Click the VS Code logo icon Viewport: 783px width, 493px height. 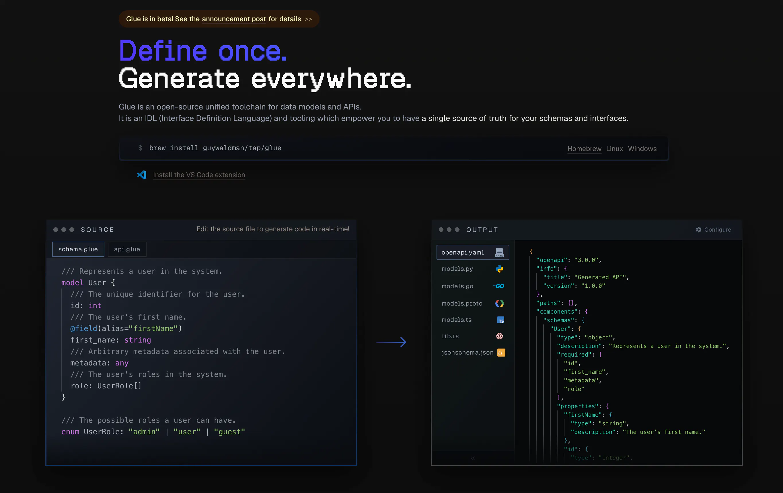tap(142, 175)
